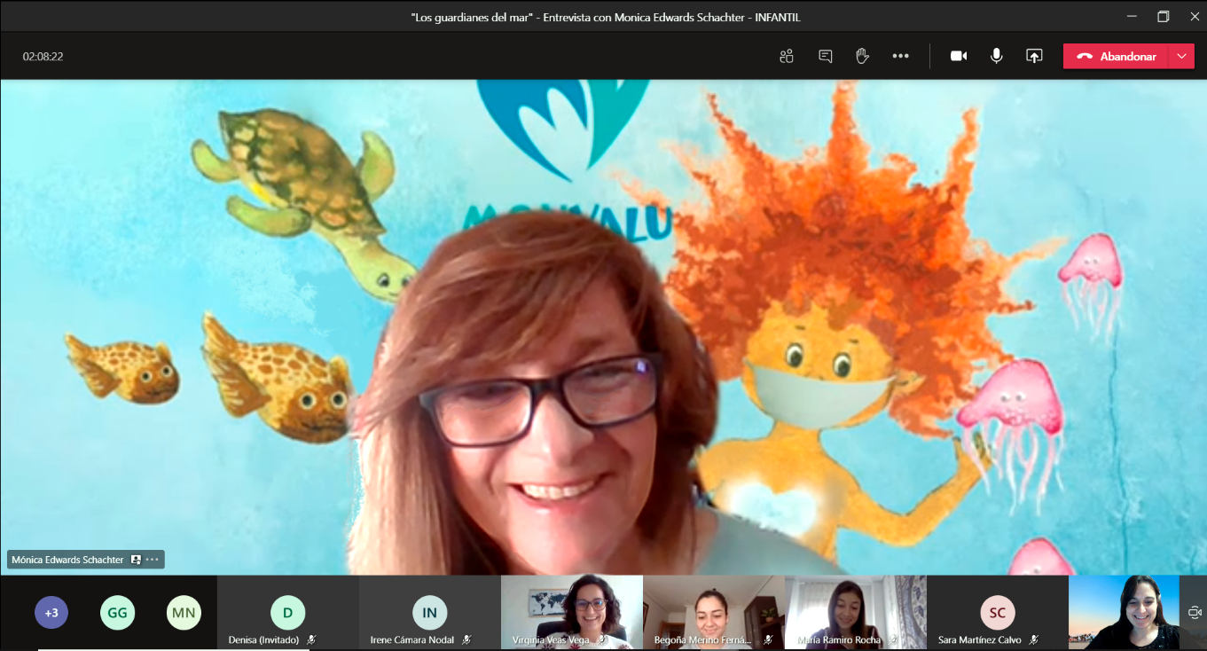Expand the dropdown arrow beside Abandonar
This screenshot has width=1207, height=651.
pos(1181,56)
